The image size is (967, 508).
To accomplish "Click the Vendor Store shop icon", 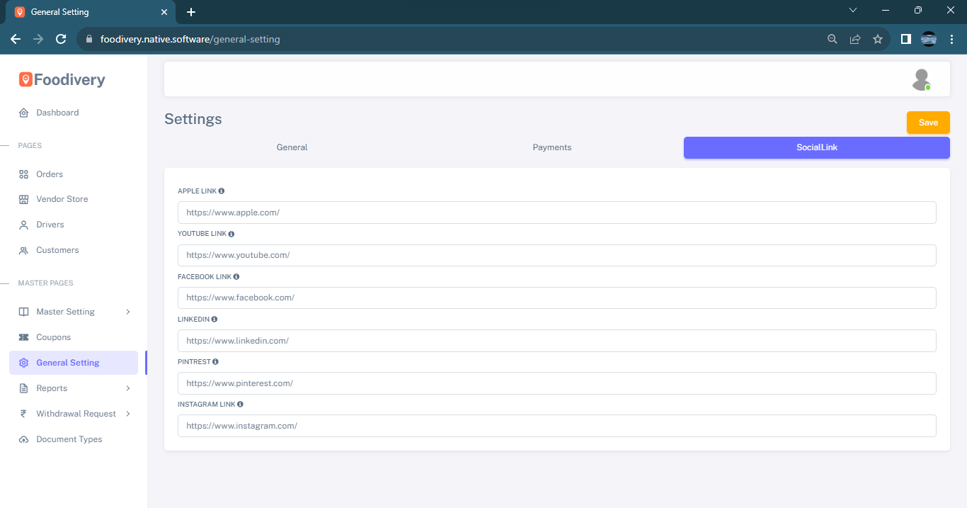I will coord(23,199).
